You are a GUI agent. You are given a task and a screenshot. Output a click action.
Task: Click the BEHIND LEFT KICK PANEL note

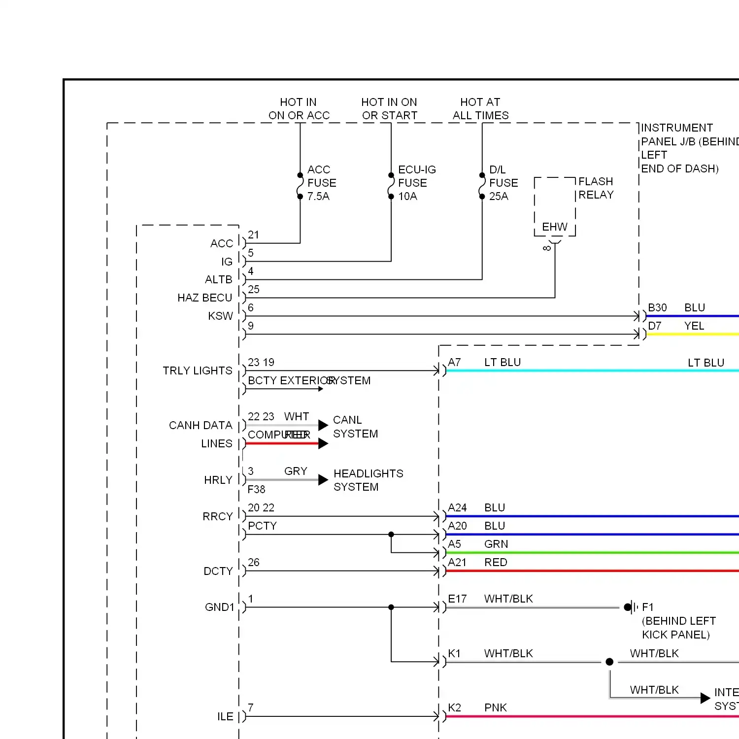click(678, 628)
